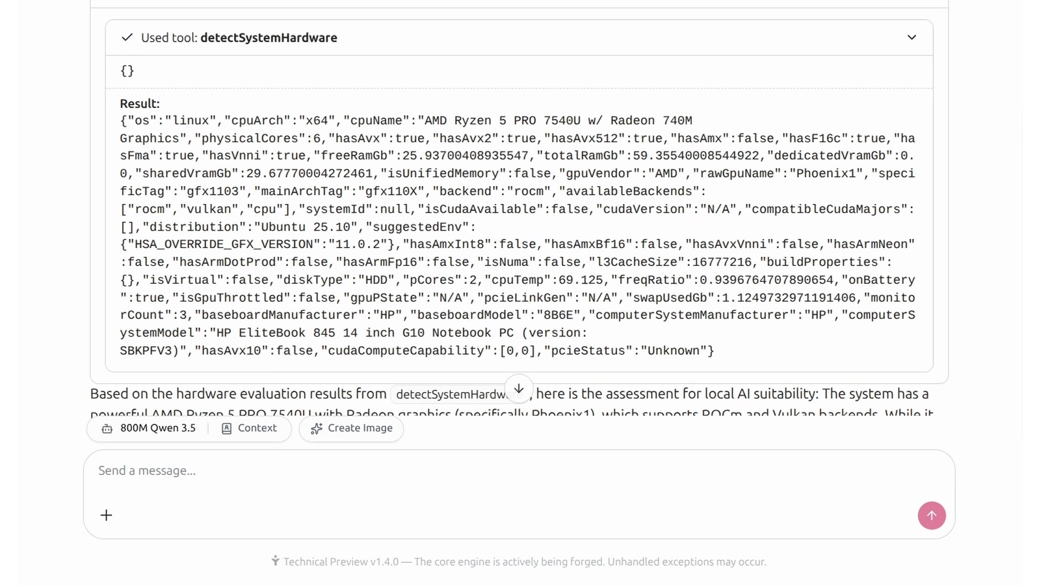Click the Context book icon
The width and height of the screenshot is (1042, 586).
227,429
